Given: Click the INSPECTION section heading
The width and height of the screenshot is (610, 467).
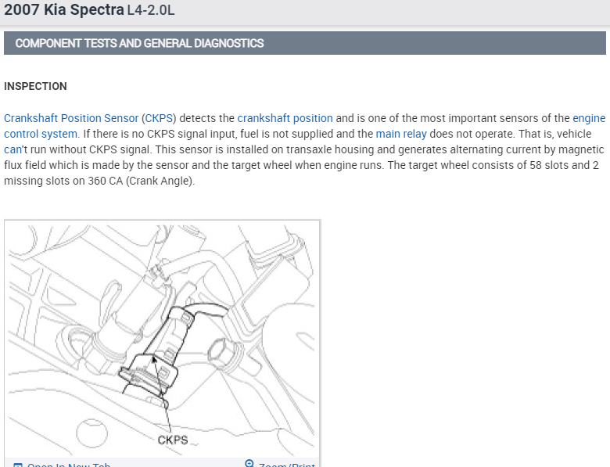Looking at the screenshot, I should pos(35,86).
